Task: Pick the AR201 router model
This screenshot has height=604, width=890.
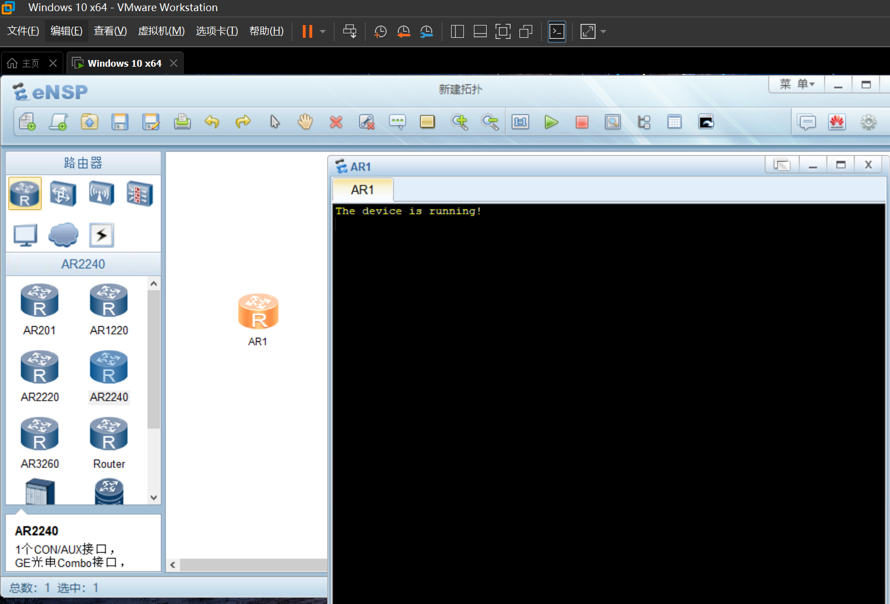Action: tap(39, 310)
